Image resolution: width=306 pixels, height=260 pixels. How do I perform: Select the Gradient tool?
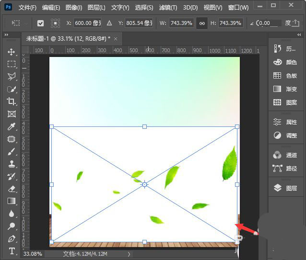[x=12, y=201]
